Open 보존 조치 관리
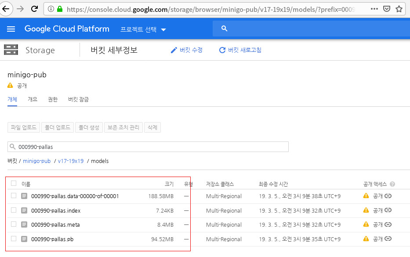 123,127
